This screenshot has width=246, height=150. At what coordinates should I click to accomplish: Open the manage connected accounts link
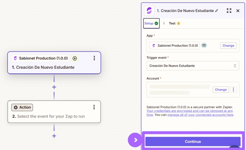click(200, 115)
